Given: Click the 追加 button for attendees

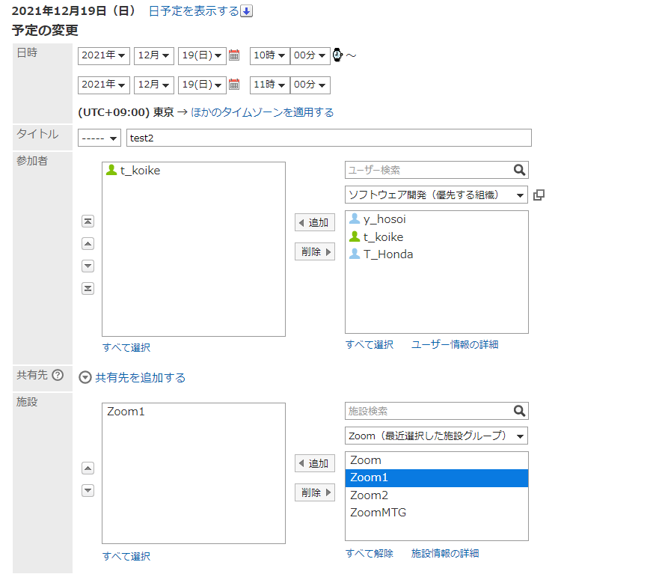Looking at the screenshot, I should coord(314,222).
